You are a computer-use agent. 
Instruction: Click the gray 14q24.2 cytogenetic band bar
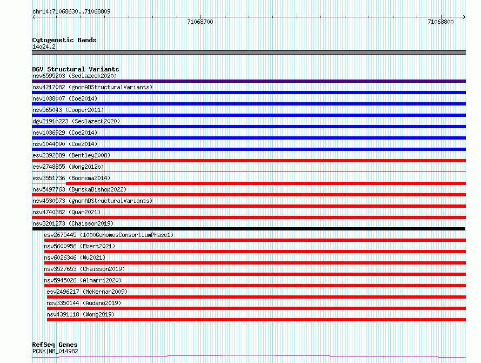tap(249, 52)
